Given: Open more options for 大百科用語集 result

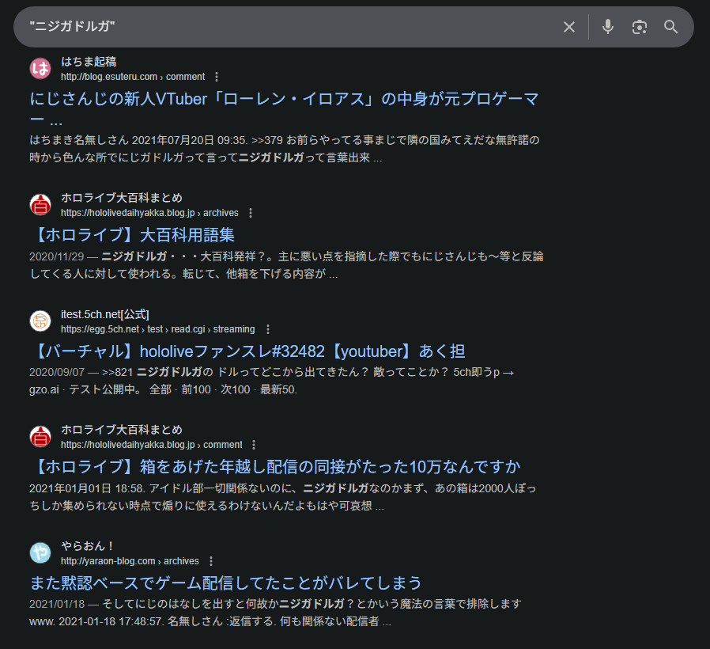Looking at the screenshot, I should [x=251, y=213].
